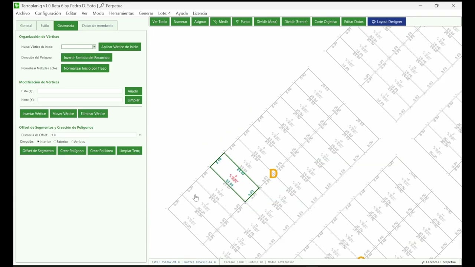The image size is (475, 267).
Task: Switch to the Estilo tab
Action: click(45, 26)
